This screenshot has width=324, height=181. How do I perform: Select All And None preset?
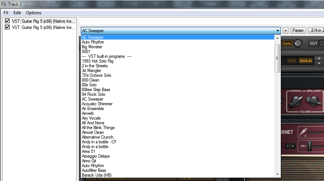coord(178,123)
